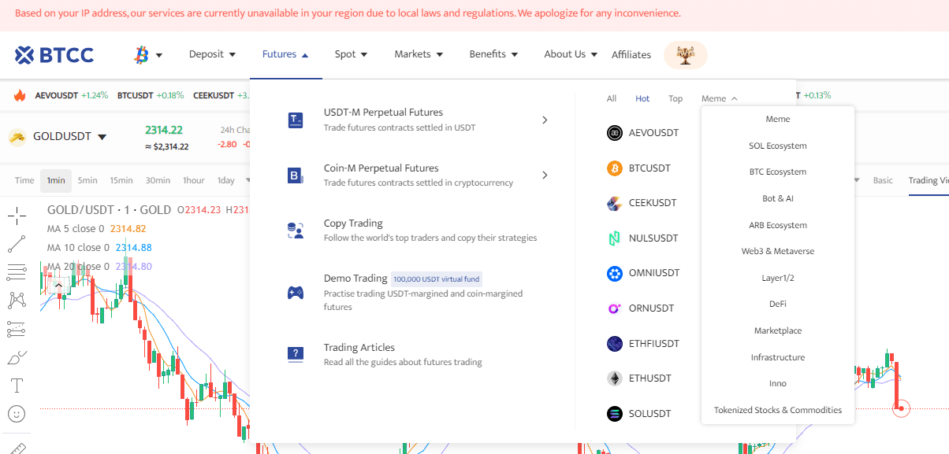Click the trophy icon in the header
The height and width of the screenshot is (454, 949).
(685, 55)
